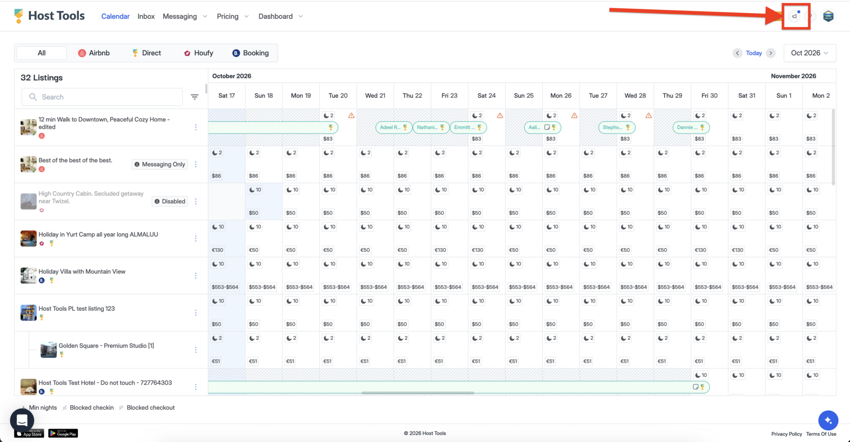Select the All channels tab
Viewport: 850px width, 442px height.
[42, 53]
